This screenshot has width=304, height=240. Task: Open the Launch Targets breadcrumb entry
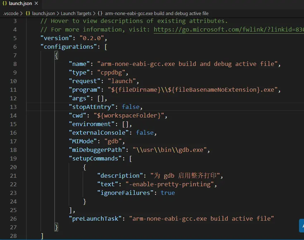point(76,13)
